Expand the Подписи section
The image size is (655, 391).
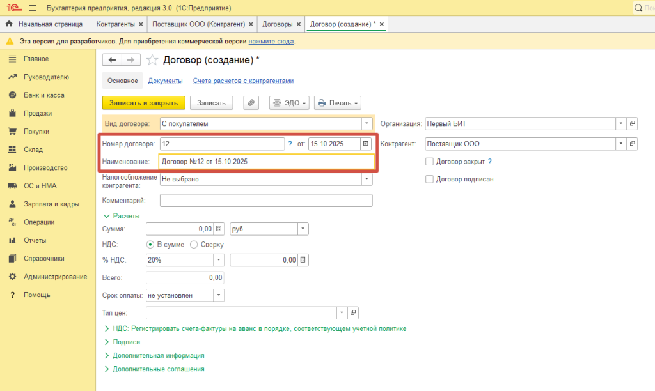click(126, 342)
